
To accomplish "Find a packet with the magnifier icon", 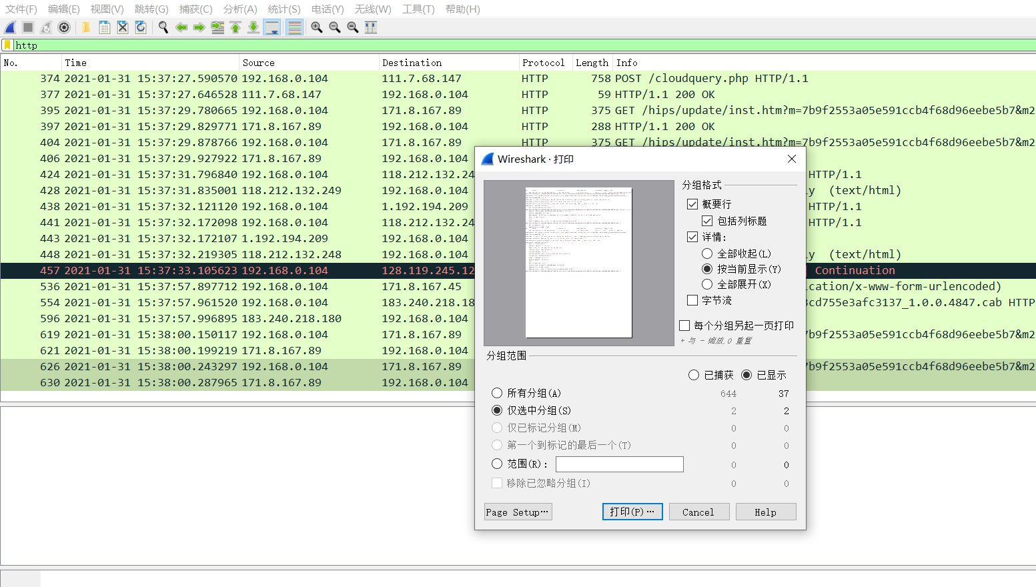I will click(163, 27).
